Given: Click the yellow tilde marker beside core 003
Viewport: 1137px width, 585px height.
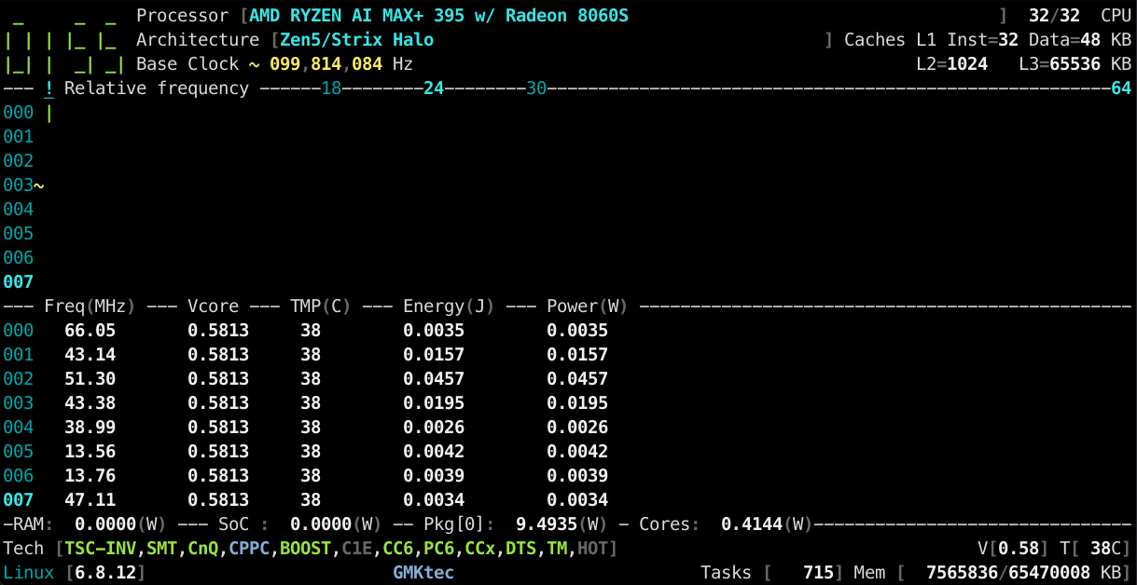Looking at the screenshot, I should [x=39, y=185].
